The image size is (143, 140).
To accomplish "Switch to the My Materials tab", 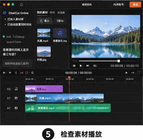I will point(42,12).
